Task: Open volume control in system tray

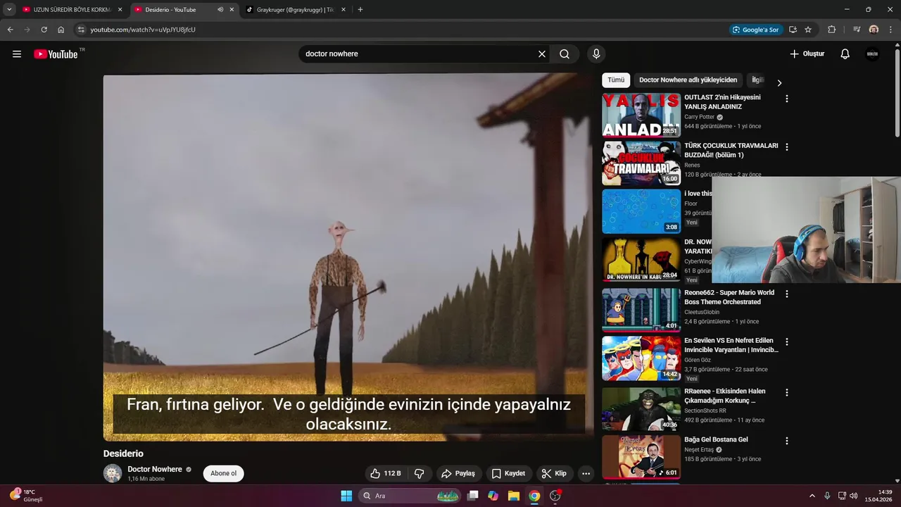Action: pos(854,496)
